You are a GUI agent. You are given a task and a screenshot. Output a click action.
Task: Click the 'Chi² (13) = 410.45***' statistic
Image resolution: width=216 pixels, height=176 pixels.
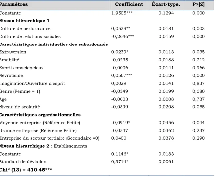(x=26, y=170)
